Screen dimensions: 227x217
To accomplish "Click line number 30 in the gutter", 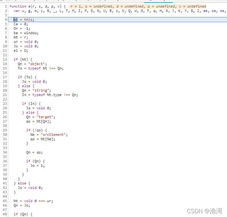I will 5,135.
